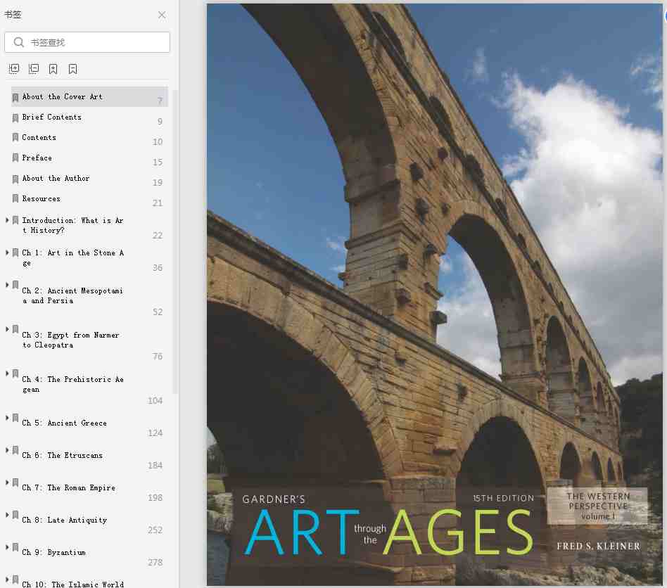Expand the Ch 1 bookmark arrow
The height and width of the screenshot is (588, 667).
pos(7,253)
